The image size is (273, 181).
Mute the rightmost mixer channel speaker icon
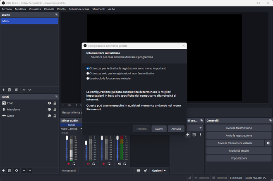120,164
